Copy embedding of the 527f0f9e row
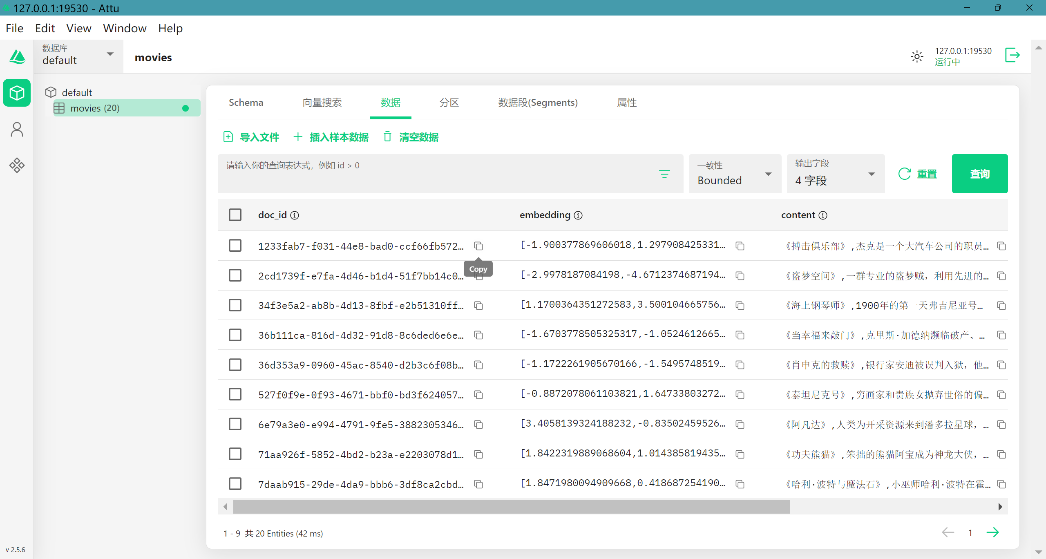1046x559 pixels. (x=740, y=395)
